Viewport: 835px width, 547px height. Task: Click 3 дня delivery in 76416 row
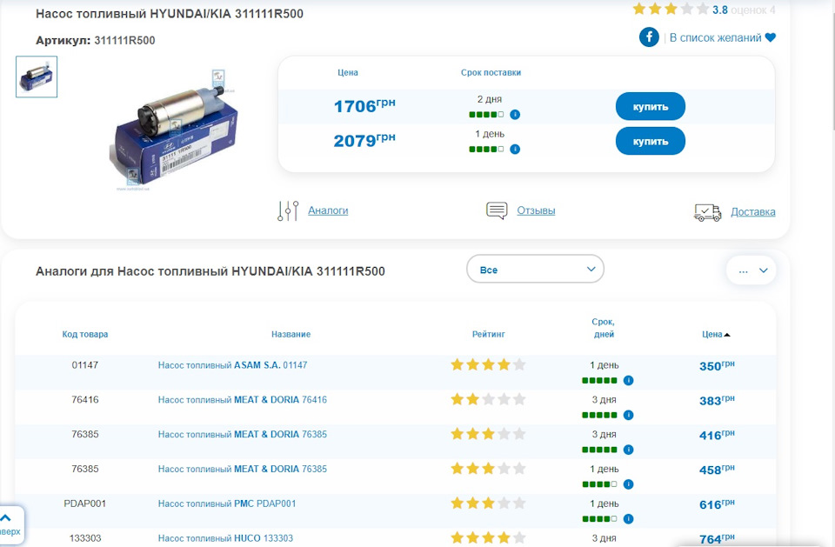point(604,399)
